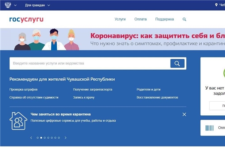
Task: Select the first carousel dot
Action: (37, 137)
